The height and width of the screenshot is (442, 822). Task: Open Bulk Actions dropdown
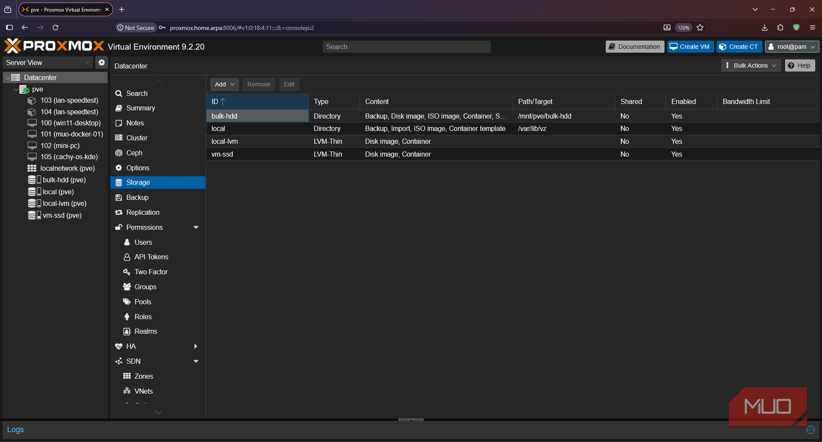pyautogui.click(x=751, y=65)
